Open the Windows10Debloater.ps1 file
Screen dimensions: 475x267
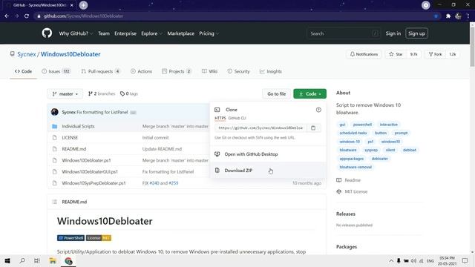[86, 160]
